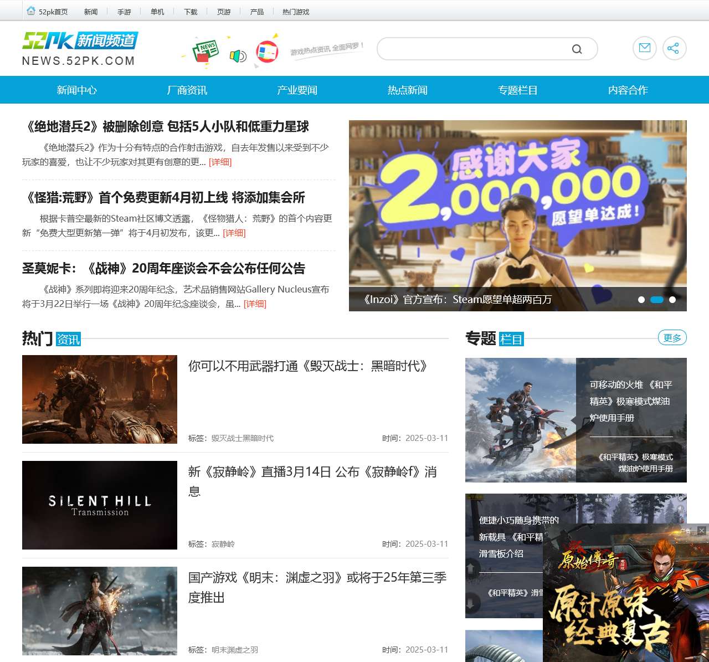Open 页游 in top bar
This screenshot has height=662, width=709.
tap(224, 12)
